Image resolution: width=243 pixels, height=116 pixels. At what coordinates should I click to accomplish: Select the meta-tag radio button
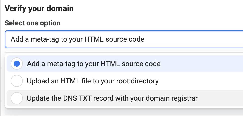(17, 64)
